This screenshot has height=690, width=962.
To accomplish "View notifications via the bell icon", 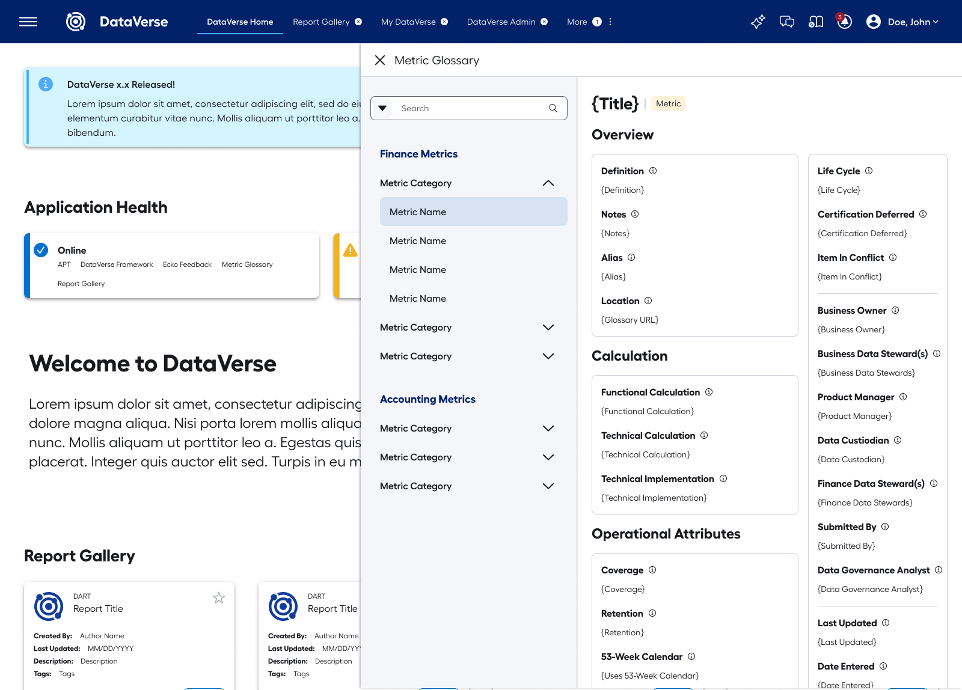I will click(844, 23).
